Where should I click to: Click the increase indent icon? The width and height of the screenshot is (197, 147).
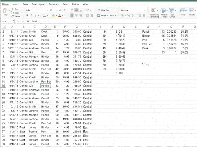pyautogui.click(x=92, y=15)
